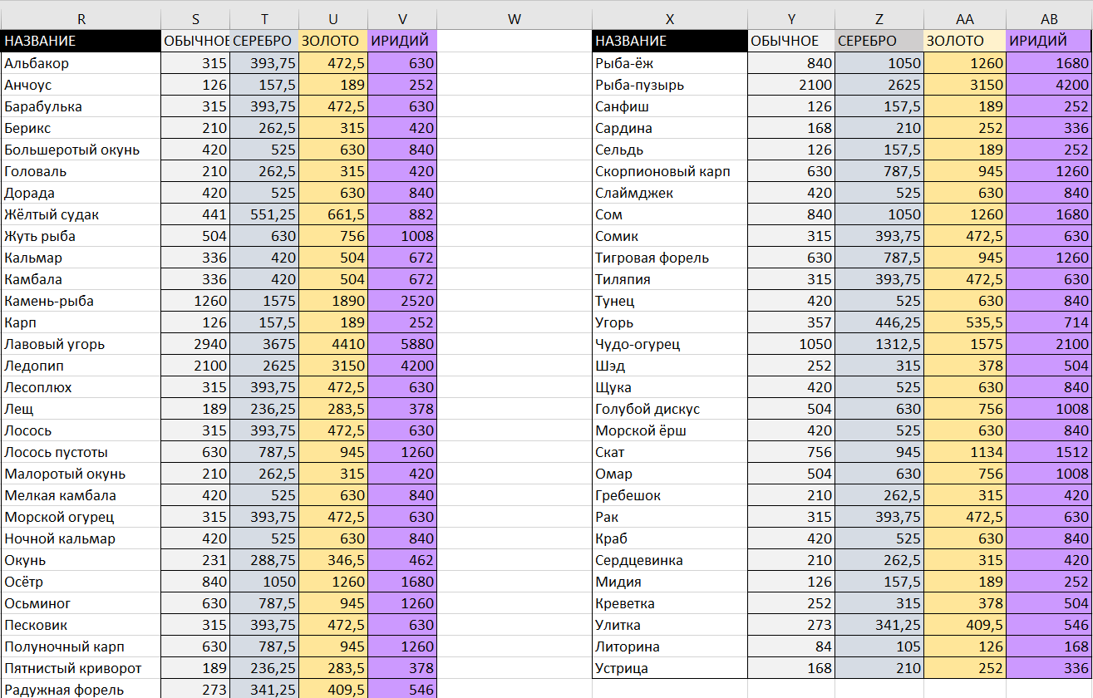Click iridium value 714 in the Угорь row
The image size is (1093, 698).
[x=1049, y=322]
